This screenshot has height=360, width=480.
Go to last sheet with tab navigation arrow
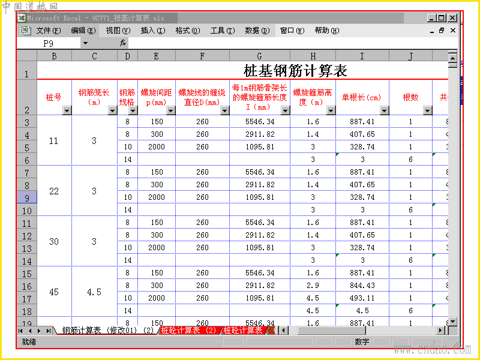pyautogui.click(x=49, y=331)
